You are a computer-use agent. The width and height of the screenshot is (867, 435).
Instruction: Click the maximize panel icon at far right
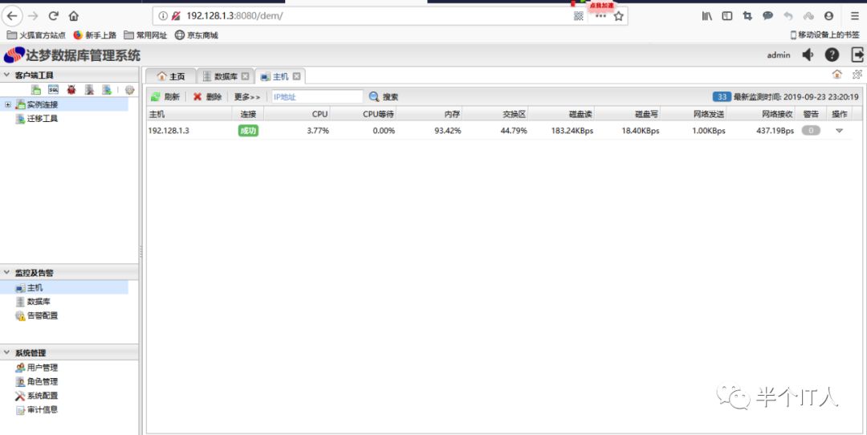click(857, 74)
